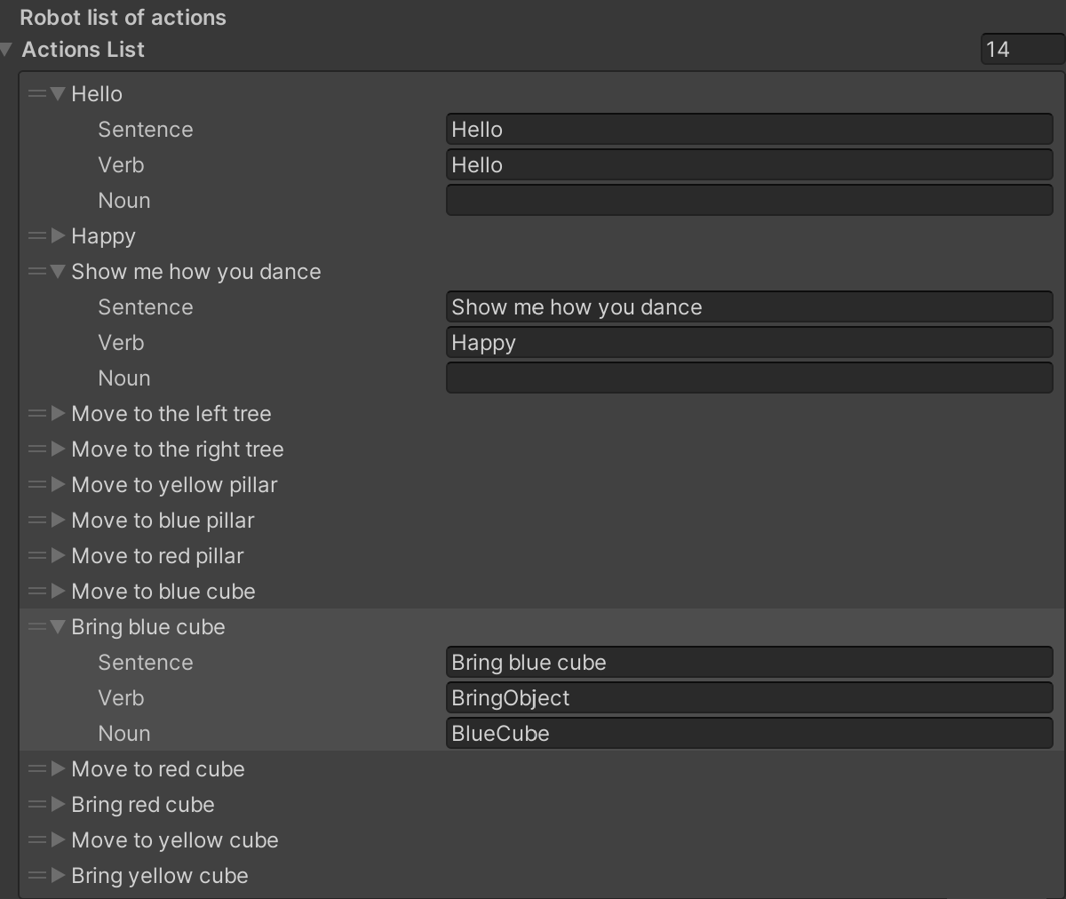This screenshot has width=1066, height=899.
Task: Select the Move to the right tree row
Action: [178, 449]
